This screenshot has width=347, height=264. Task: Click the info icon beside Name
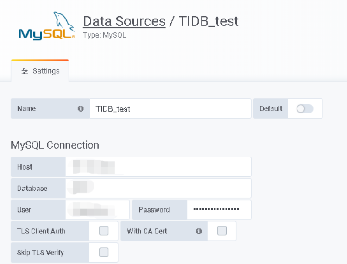(x=81, y=108)
